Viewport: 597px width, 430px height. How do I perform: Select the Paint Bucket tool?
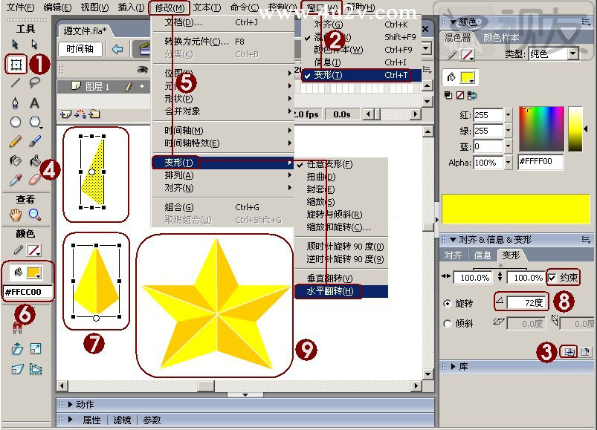(35, 160)
